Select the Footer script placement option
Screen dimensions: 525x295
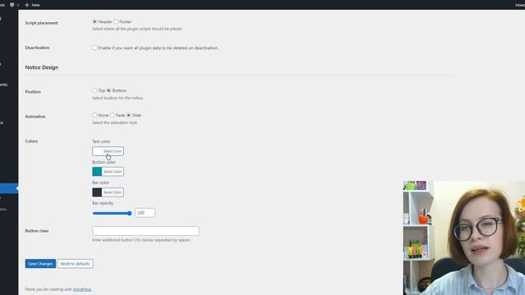(x=116, y=21)
